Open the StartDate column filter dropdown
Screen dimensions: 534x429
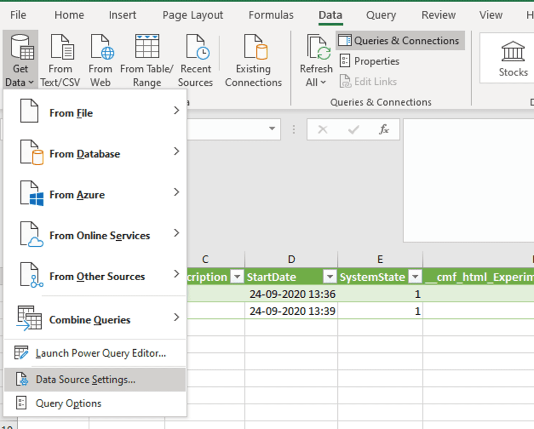[329, 277]
